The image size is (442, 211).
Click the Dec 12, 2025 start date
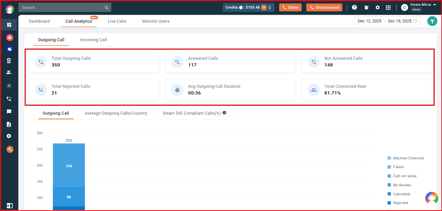[370, 21]
